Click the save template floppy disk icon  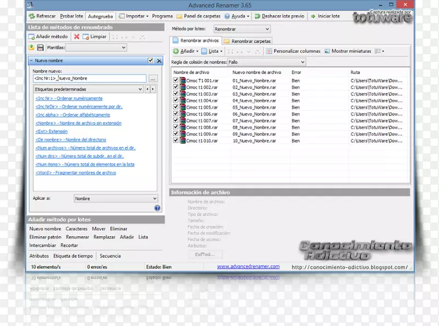(40, 48)
